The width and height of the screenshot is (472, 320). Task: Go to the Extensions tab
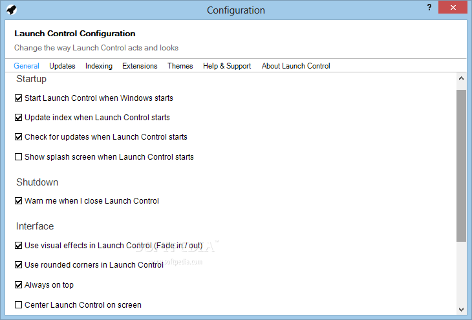140,66
